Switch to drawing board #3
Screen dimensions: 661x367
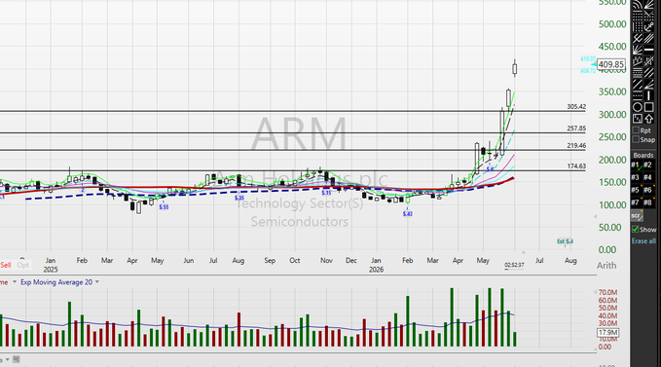click(x=636, y=177)
